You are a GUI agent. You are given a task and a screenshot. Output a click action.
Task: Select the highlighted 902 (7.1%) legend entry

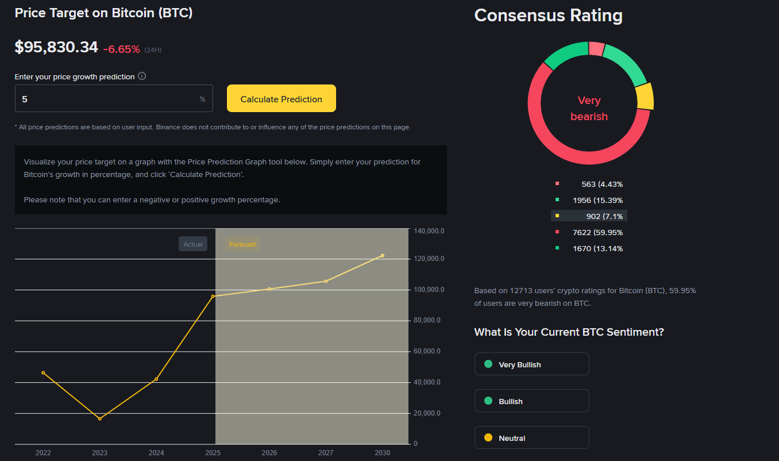[589, 216]
